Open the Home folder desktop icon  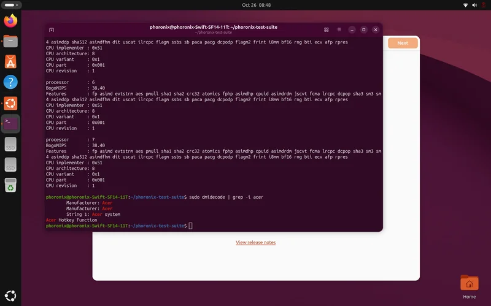coord(469,287)
